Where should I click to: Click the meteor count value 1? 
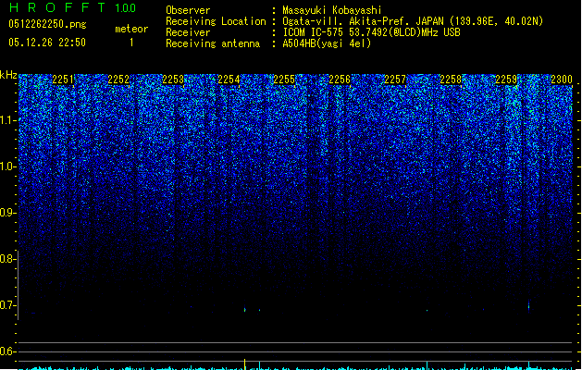pyautogui.click(x=131, y=43)
